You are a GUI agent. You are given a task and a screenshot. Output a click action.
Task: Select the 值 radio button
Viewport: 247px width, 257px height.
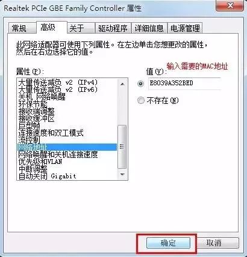pyautogui.click(x=141, y=83)
